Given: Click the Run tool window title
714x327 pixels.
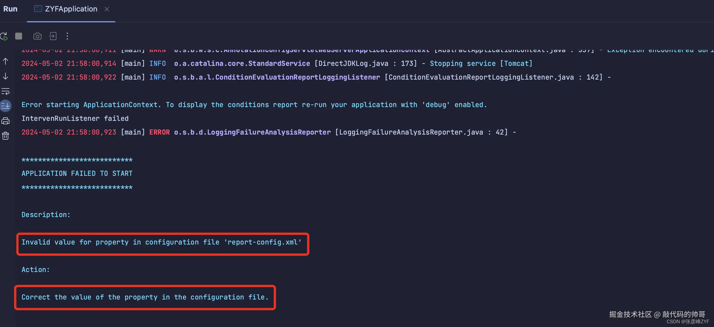Looking at the screenshot, I should 10,9.
